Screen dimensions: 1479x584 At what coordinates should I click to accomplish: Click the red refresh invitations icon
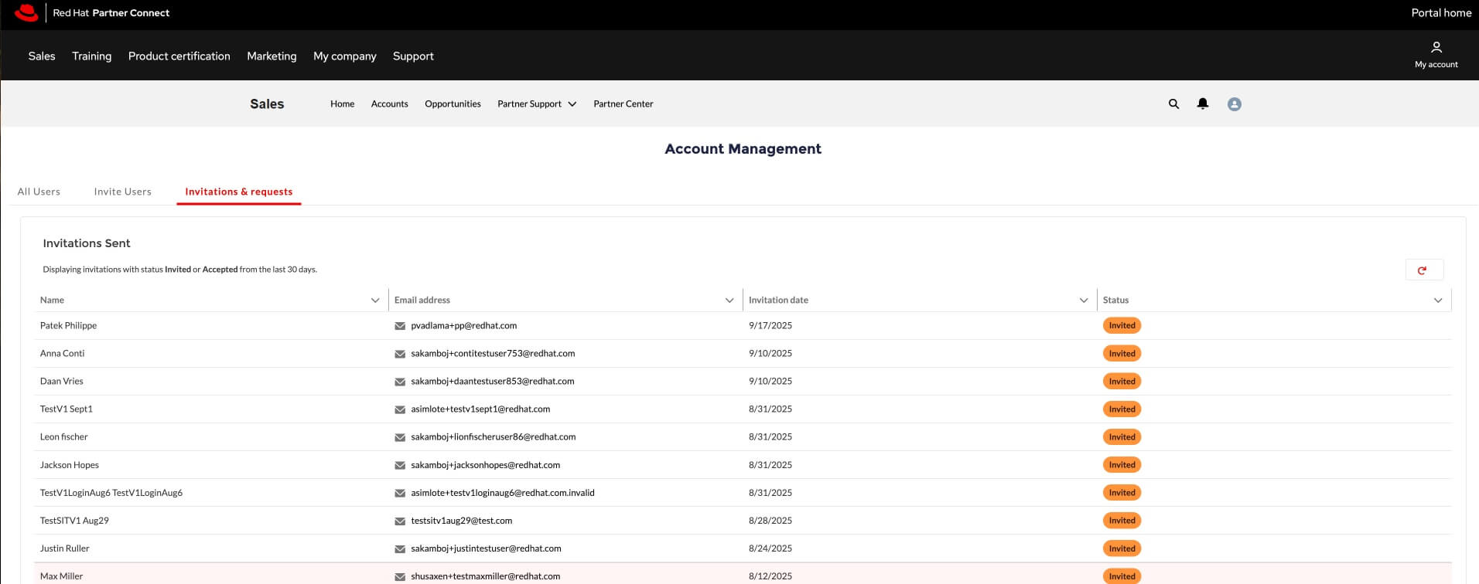1423,270
